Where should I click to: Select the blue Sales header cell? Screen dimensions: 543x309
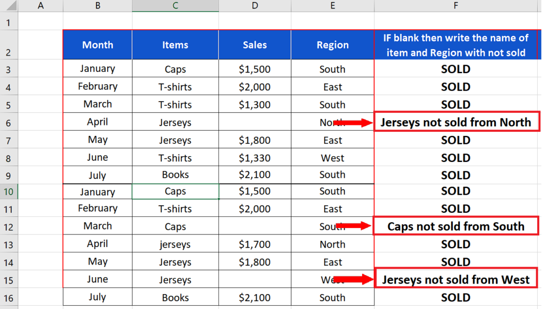click(x=255, y=45)
